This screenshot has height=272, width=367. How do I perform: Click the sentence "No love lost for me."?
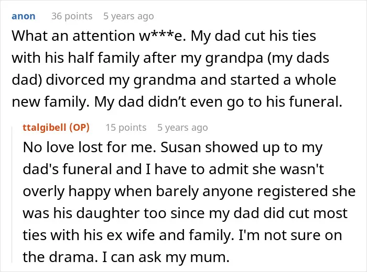pyautogui.click(x=90, y=148)
